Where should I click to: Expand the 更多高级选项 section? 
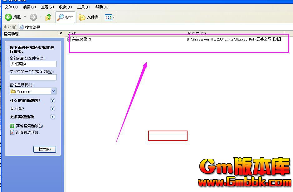pos(53,117)
